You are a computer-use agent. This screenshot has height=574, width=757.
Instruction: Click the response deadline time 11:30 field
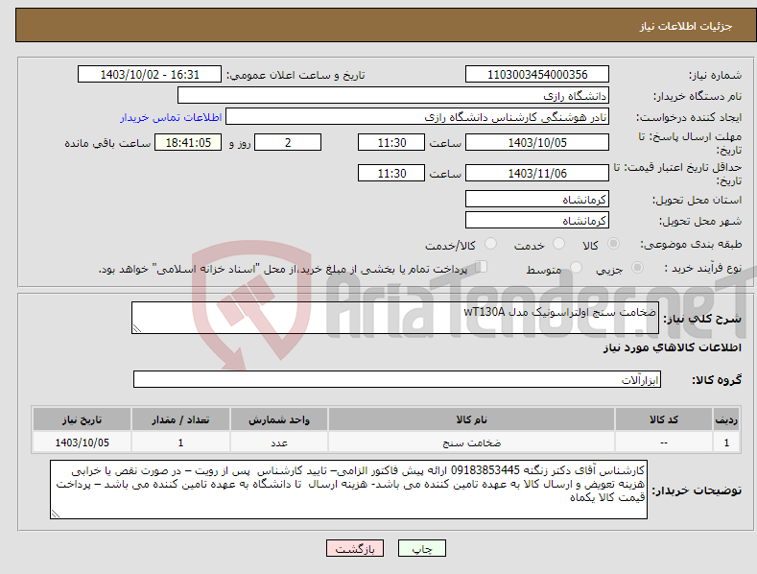(x=391, y=142)
